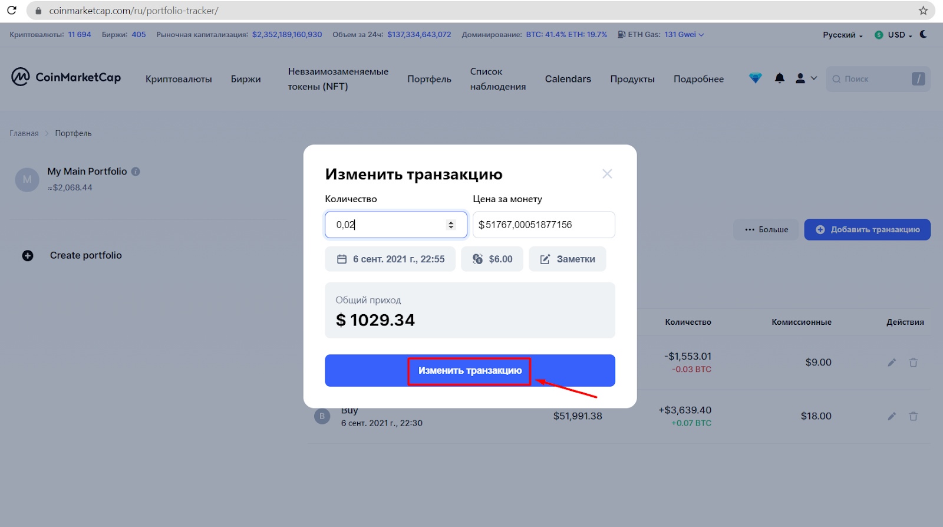The width and height of the screenshot is (943, 527).
Task: Open the Криптовалюты menu
Action: pos(179,79)
